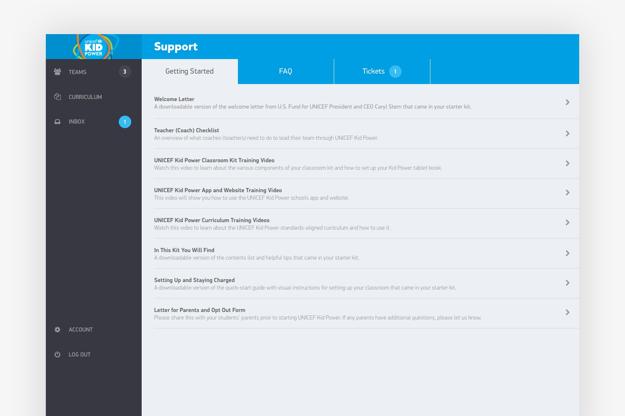Expand the App and Website Training Video chevron
This screenshot has width=625, height=416.
pos(567,193)
